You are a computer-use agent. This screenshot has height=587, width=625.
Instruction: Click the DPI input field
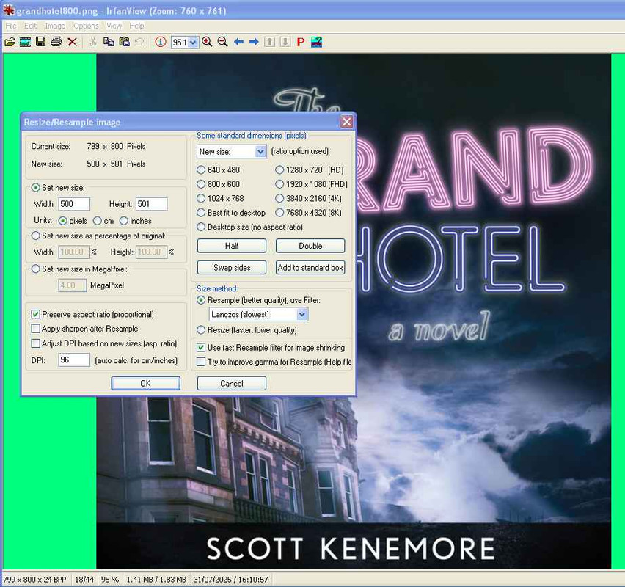(x=74, y=360)
